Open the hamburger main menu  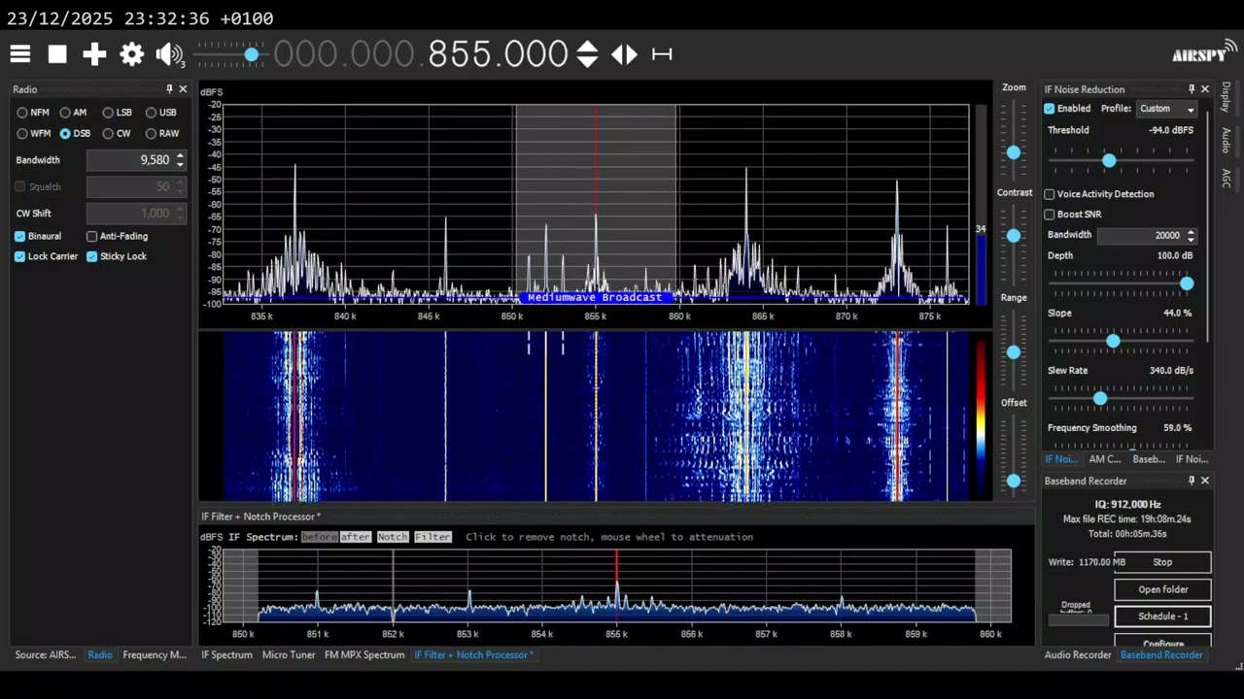point(20,54)
